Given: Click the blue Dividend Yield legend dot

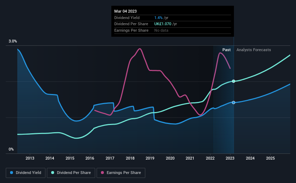Looking at the screenshot, I should 12,173.
